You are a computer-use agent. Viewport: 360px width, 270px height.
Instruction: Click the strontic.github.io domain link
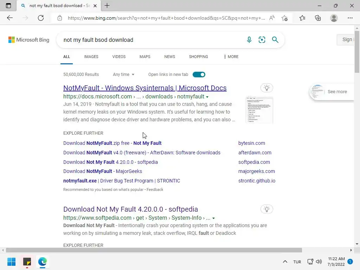(x=257, y=181)
